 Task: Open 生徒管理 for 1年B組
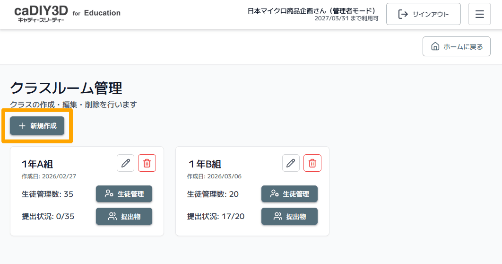[x=289, y=194]
